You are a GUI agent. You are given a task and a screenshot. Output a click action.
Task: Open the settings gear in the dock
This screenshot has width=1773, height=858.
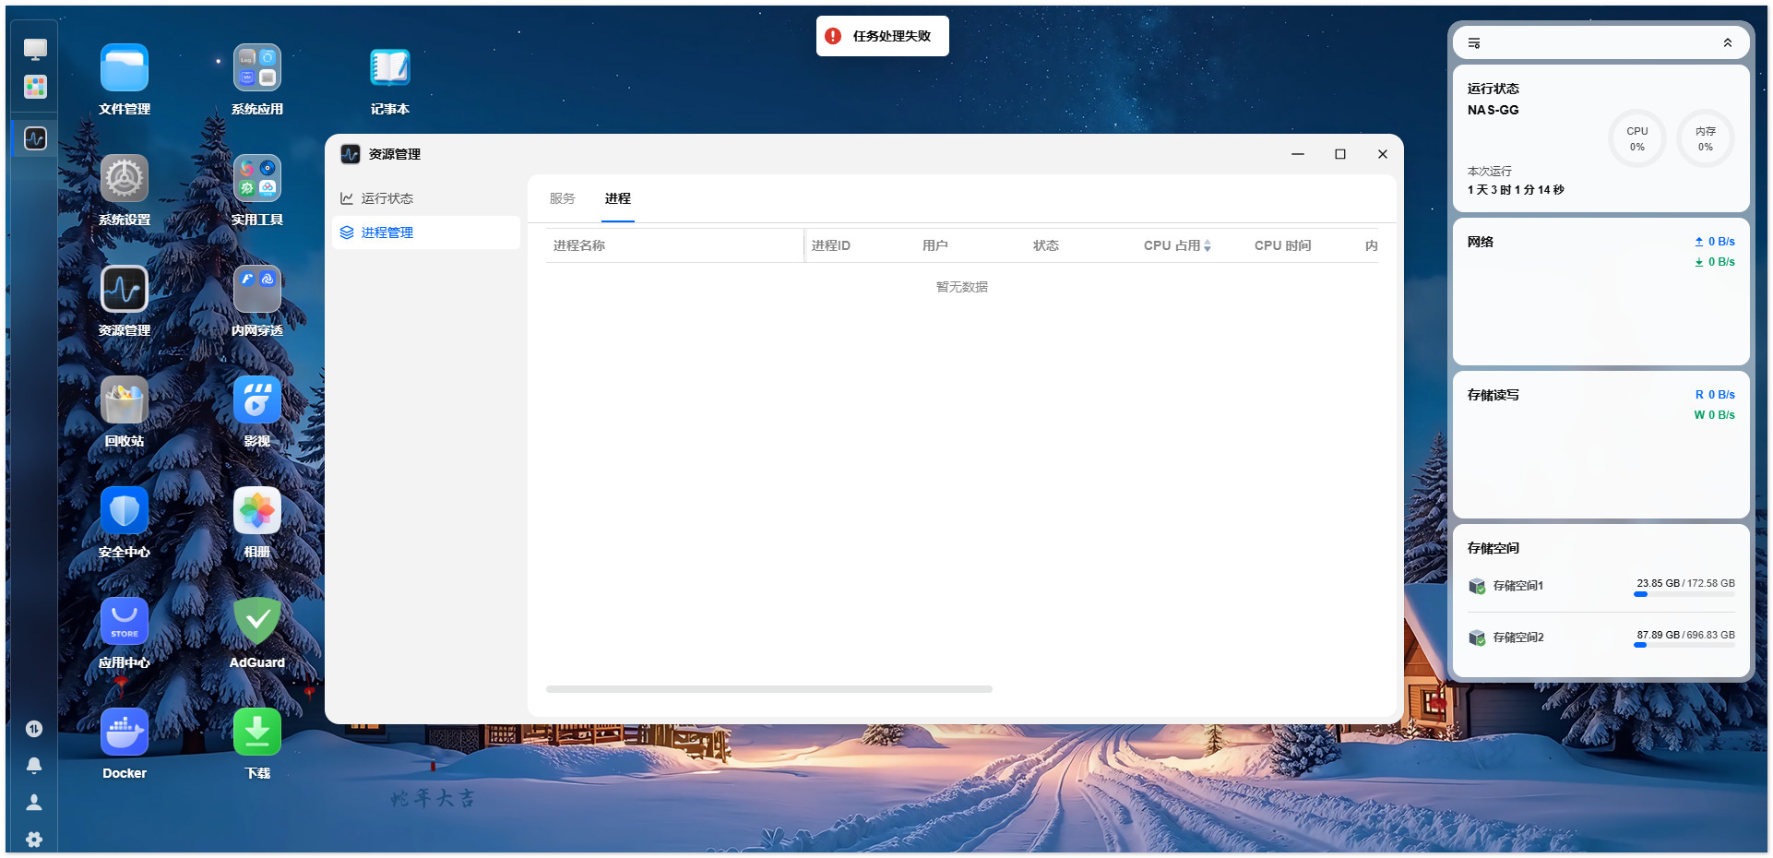coord(34,840)
